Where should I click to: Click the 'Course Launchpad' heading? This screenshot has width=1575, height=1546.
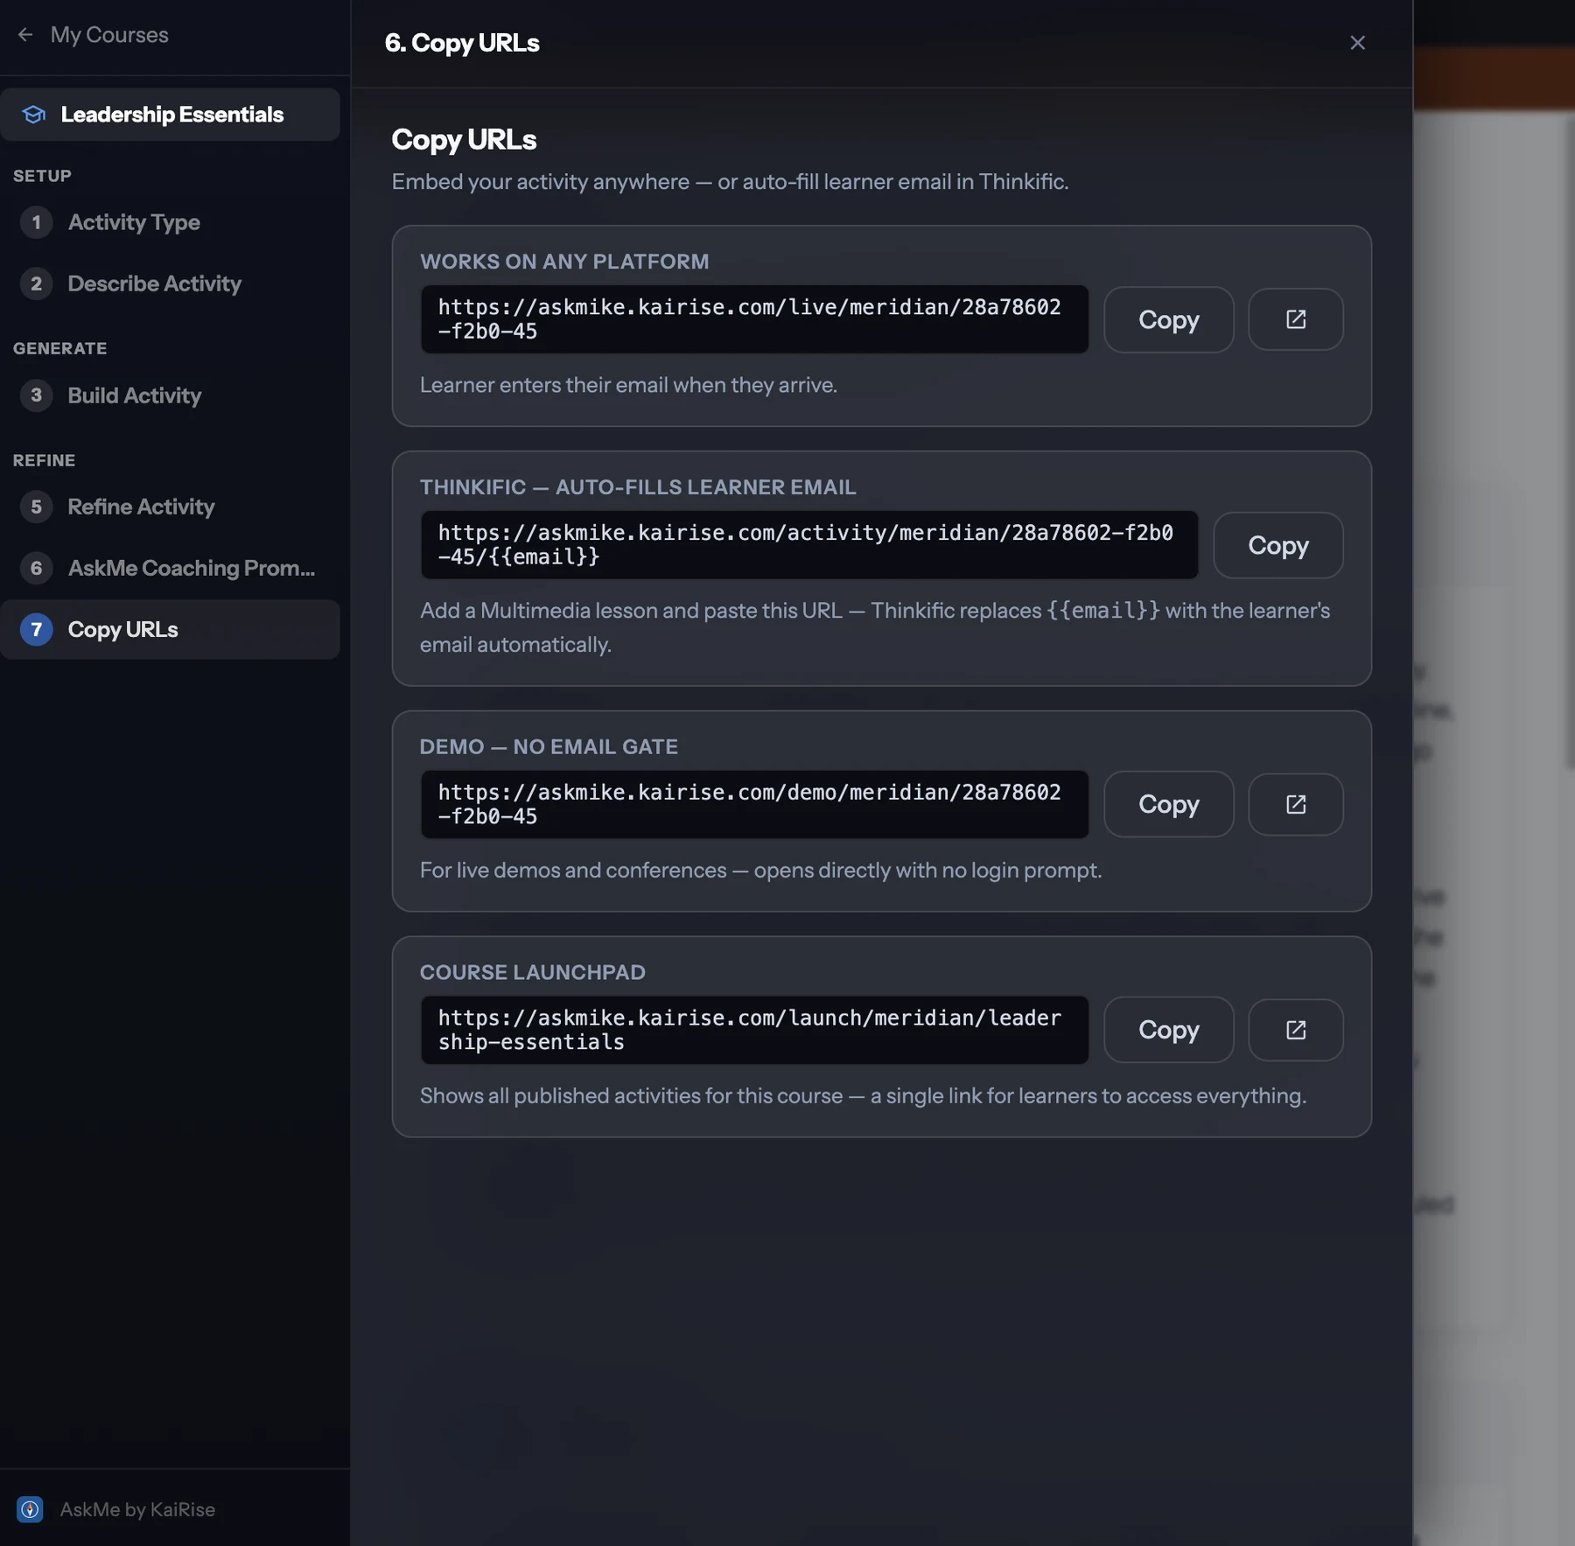[533, 972]
